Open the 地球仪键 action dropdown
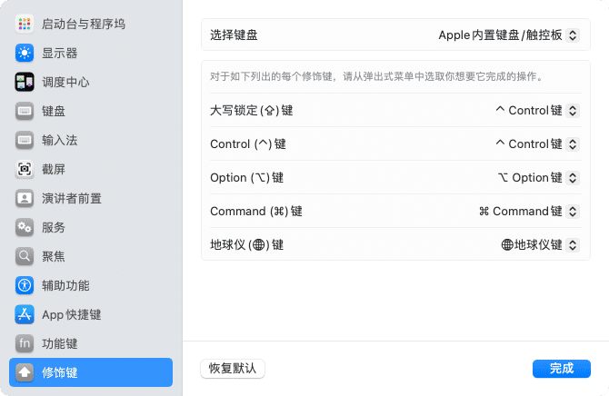609x396 pixels. click(x=540, y=244)
